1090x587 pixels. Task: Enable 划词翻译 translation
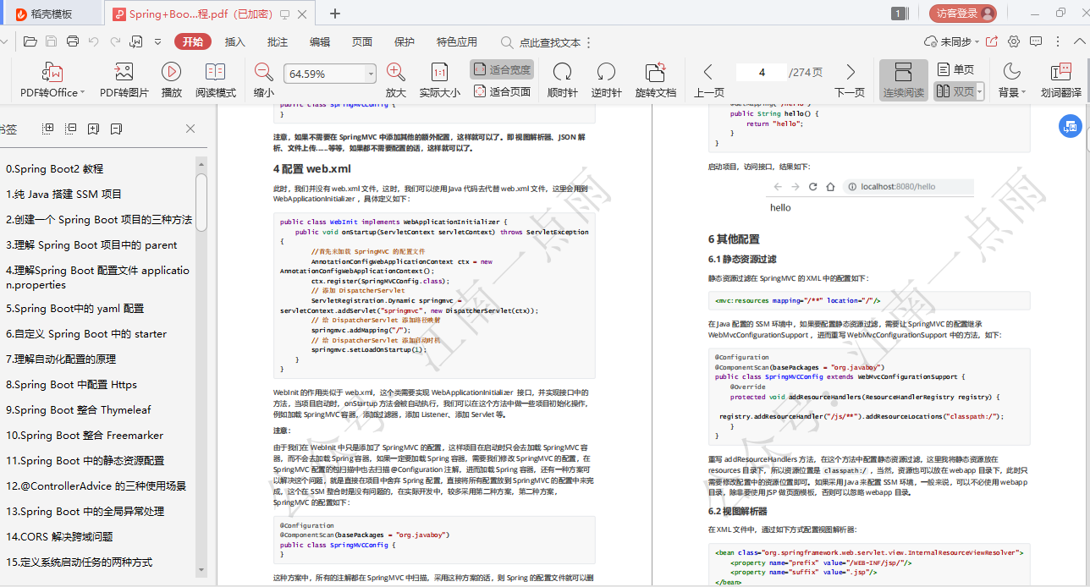click(x=1061, y=80)
